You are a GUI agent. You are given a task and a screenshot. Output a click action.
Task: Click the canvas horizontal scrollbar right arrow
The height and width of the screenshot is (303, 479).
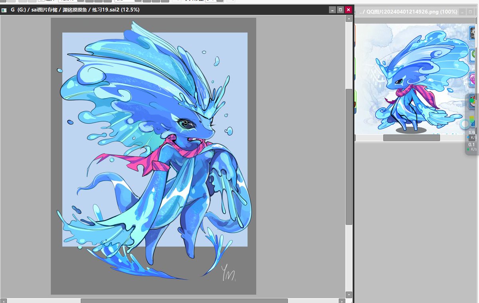342,301
